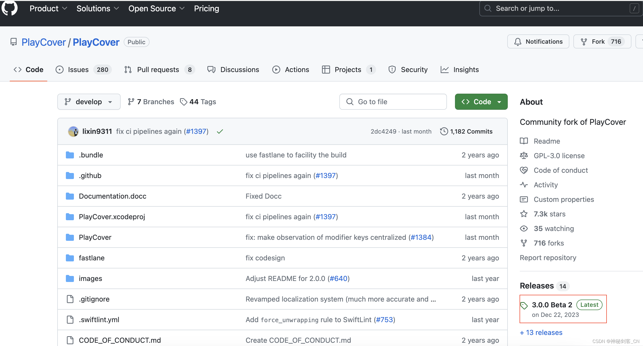The image size is (643, 346).
Task: Click the Code of conduct heart icon
Action: 524,170
